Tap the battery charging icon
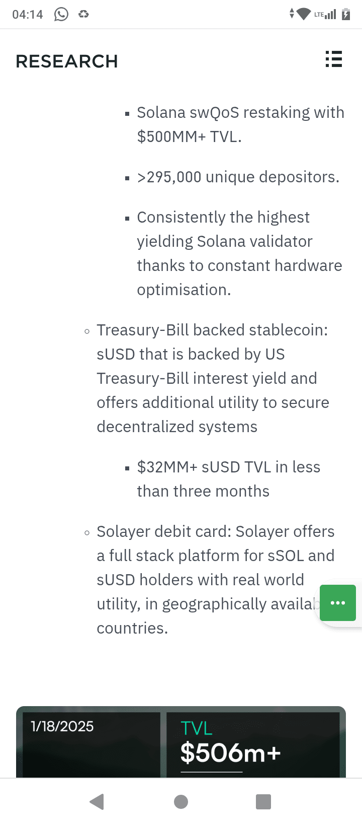The image size is (362, 826). 346,14
